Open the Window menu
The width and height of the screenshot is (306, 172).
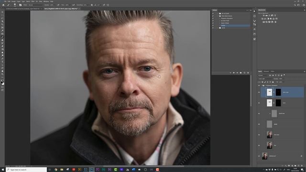pyautogui.click(x=46, y=1)
